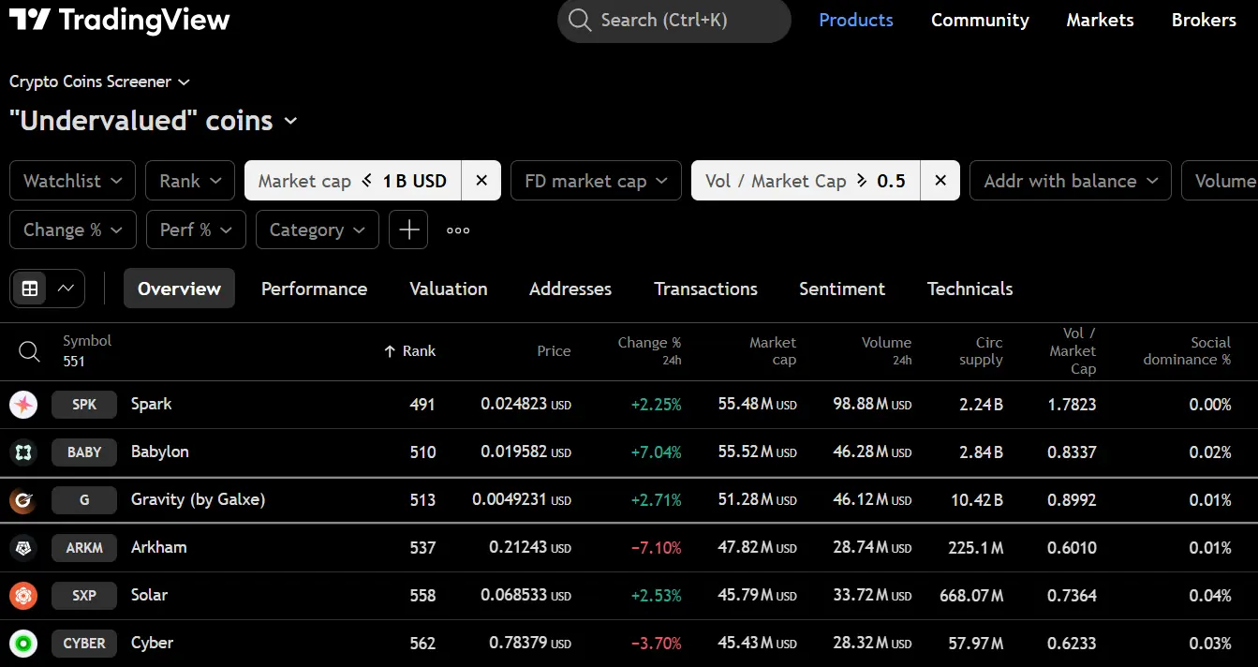Image resolution: width=1258 pixels, height=667 pixels.
Task: Expand the Watchlist filter dropdown
Action: [72, 181]
